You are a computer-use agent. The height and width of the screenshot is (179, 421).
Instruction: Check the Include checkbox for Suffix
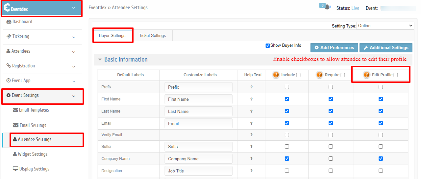coord(287,147)
